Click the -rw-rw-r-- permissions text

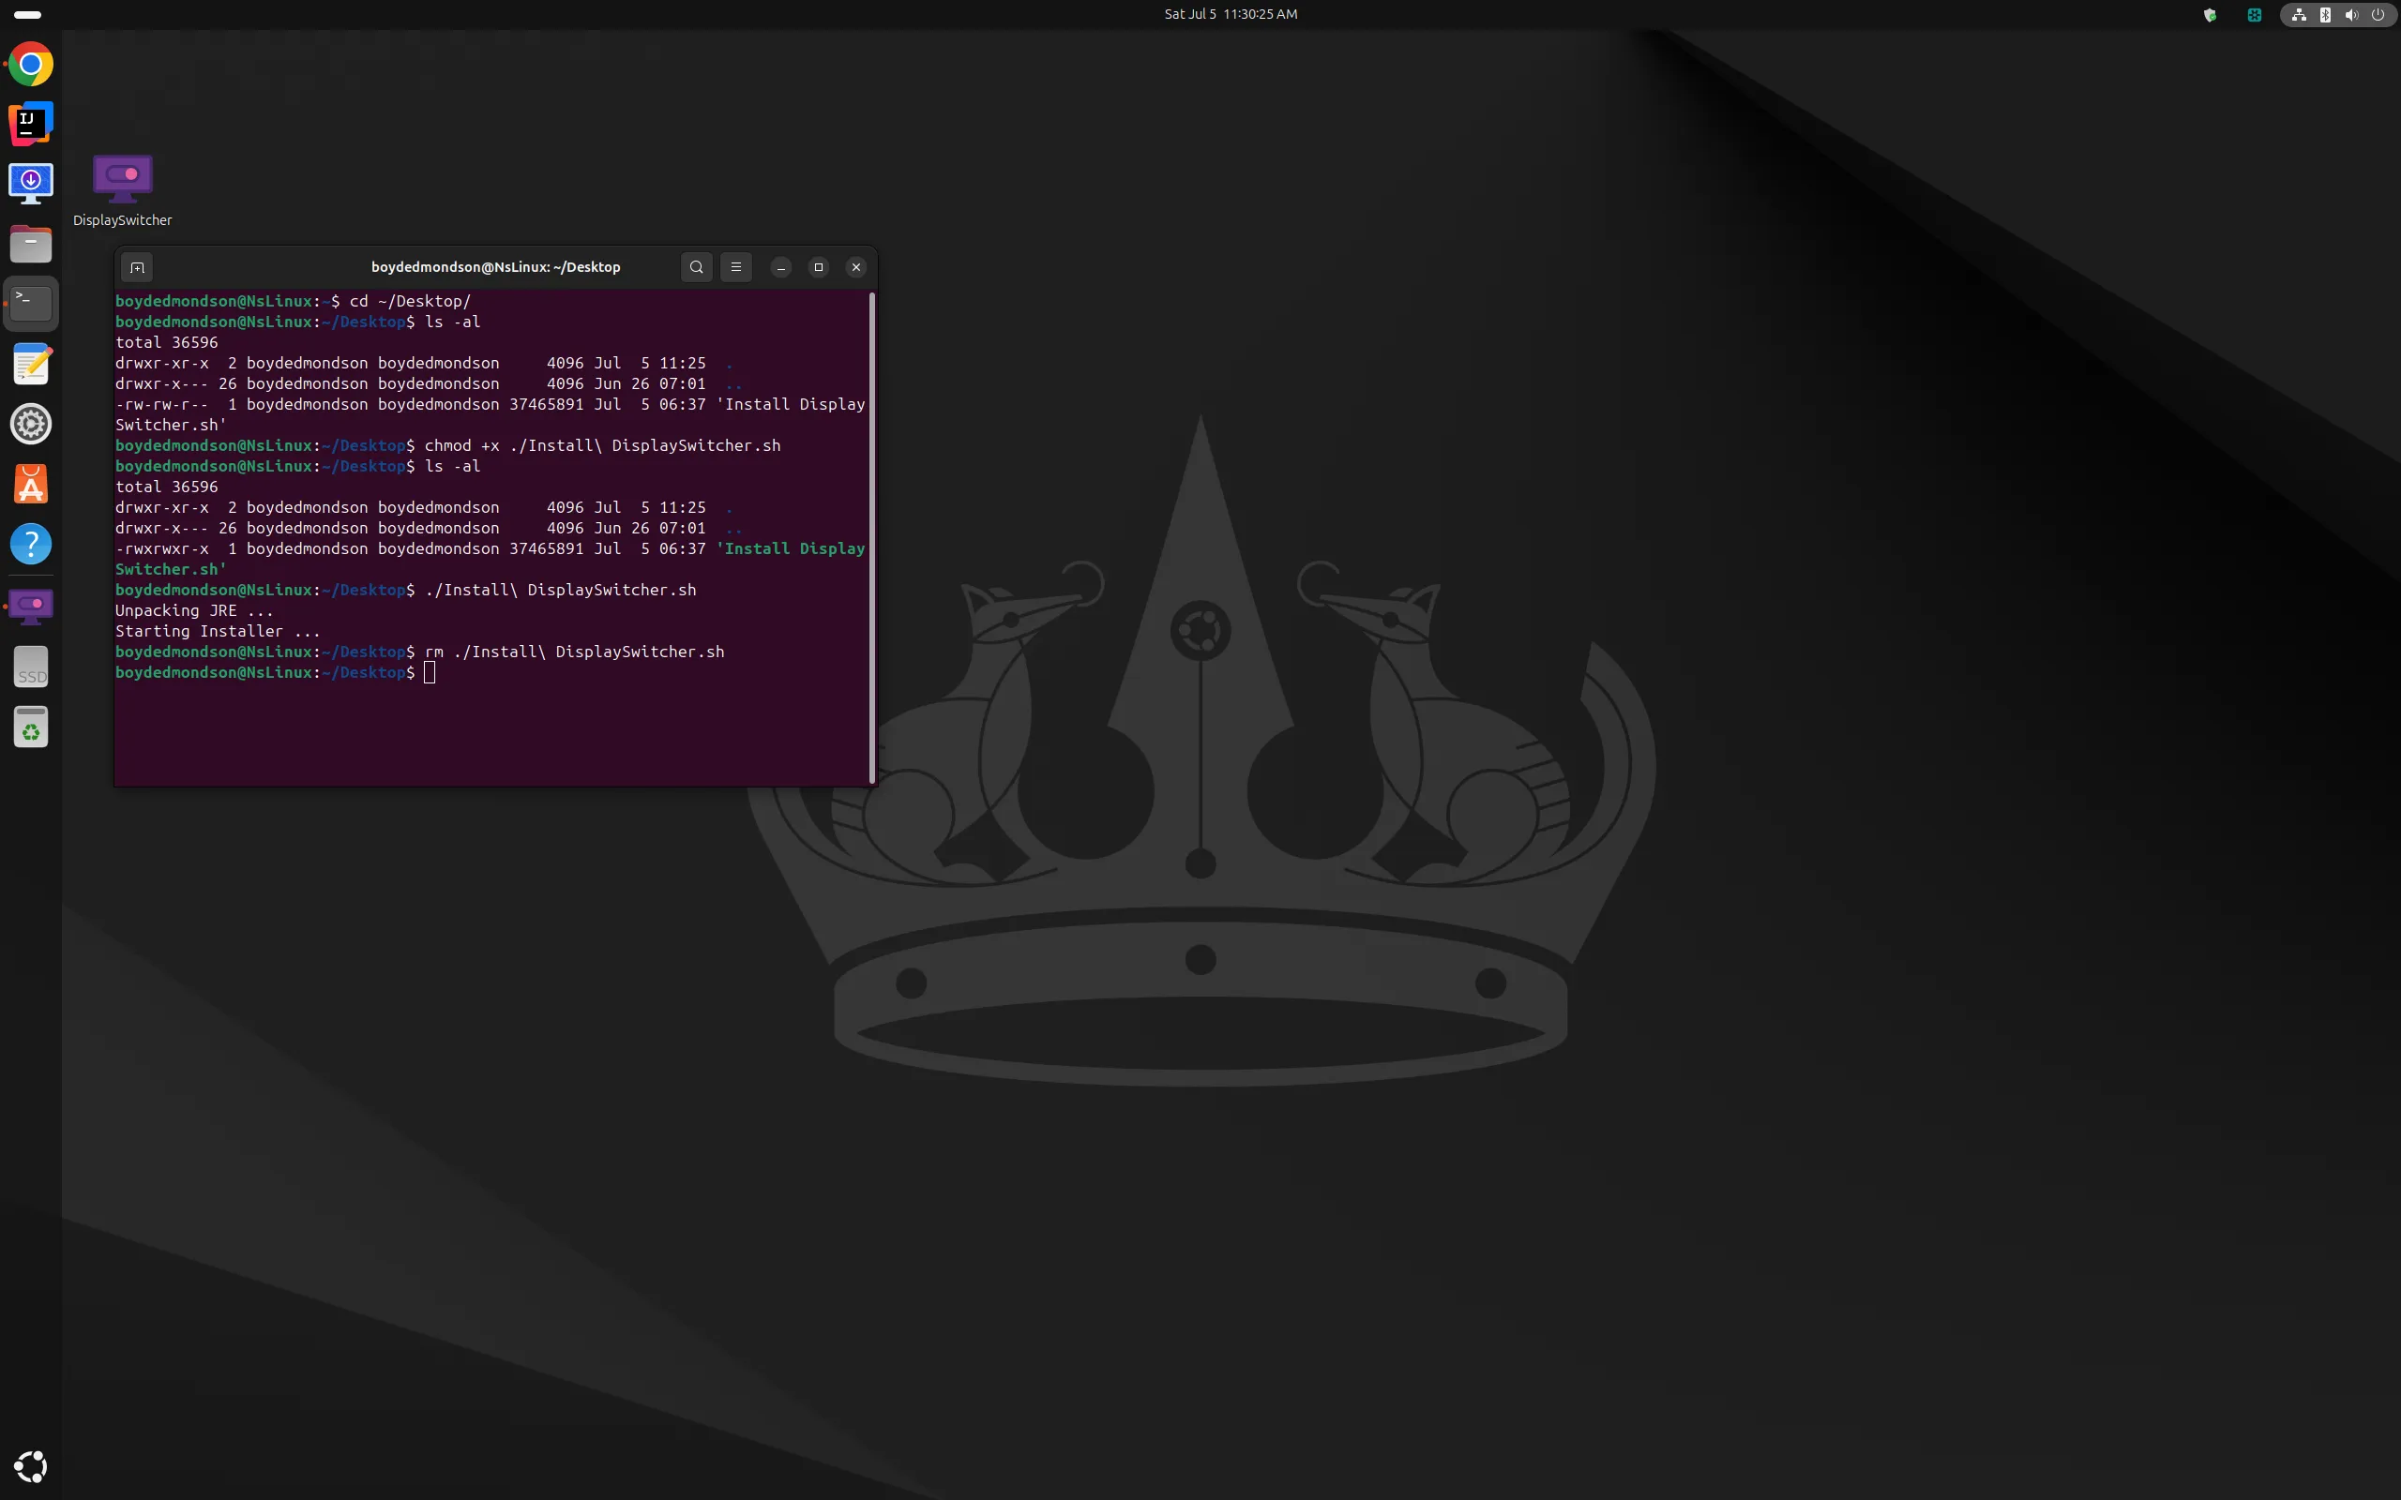pyautogui.click(x=161, y=405)
